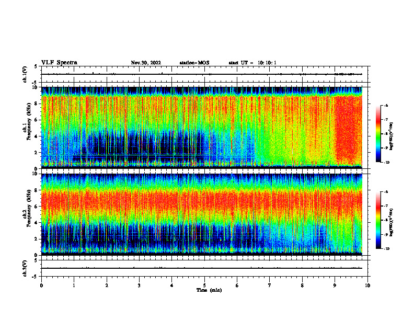Click the ch.1 color scale bar
This screenshot has width=414, height=320.
(x=378, y=134)
